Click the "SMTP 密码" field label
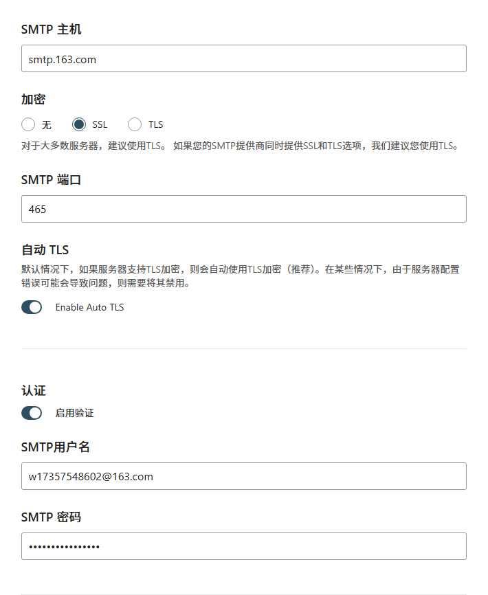The height and width of the screenshot is (595, 488). [52, 517]
